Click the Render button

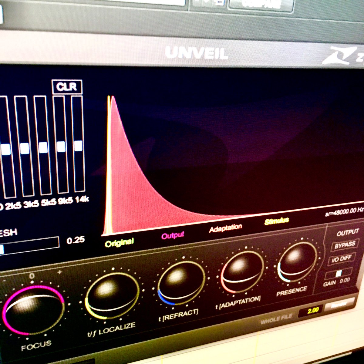click(x=339, y=305)
